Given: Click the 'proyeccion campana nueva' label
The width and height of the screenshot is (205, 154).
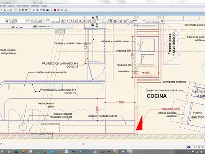Looking at the screenshot, I should point(161,90).
